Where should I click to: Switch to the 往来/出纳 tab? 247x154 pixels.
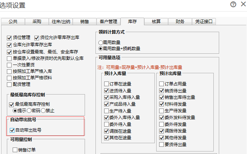click(x=60, y=21)
